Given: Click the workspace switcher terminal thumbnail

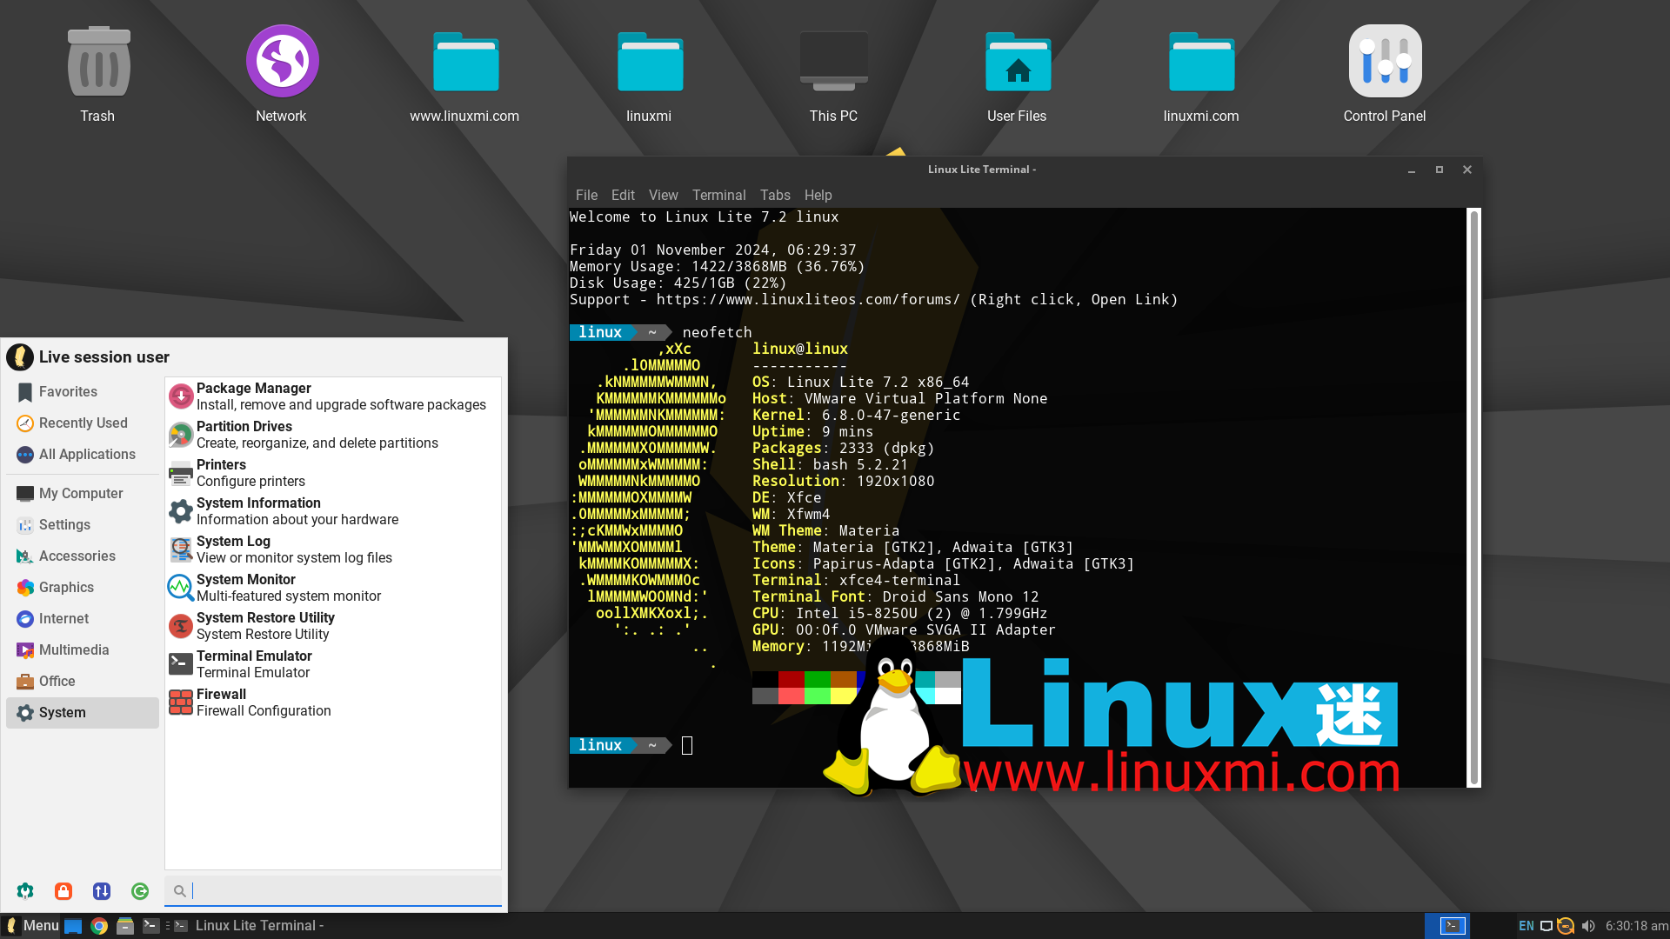Looking at the screenshot, I should point(1452,926).
